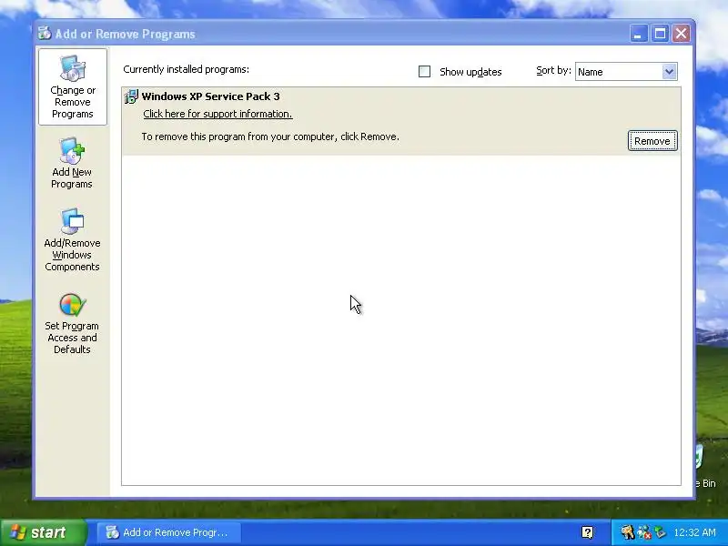Click the 12:32 AM taskbar clock
The width and height of the screenshot is (728, 546).
[694, 532]
